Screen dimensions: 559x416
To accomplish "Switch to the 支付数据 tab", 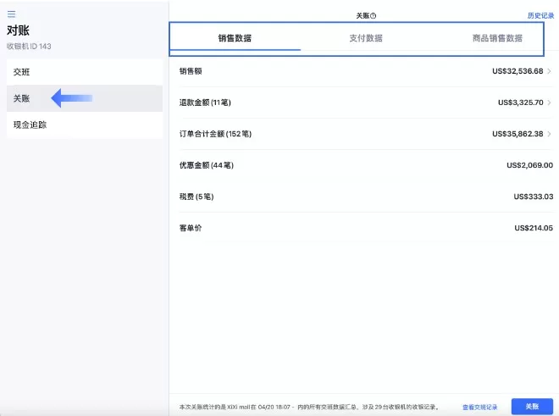I will pos(366,38).
